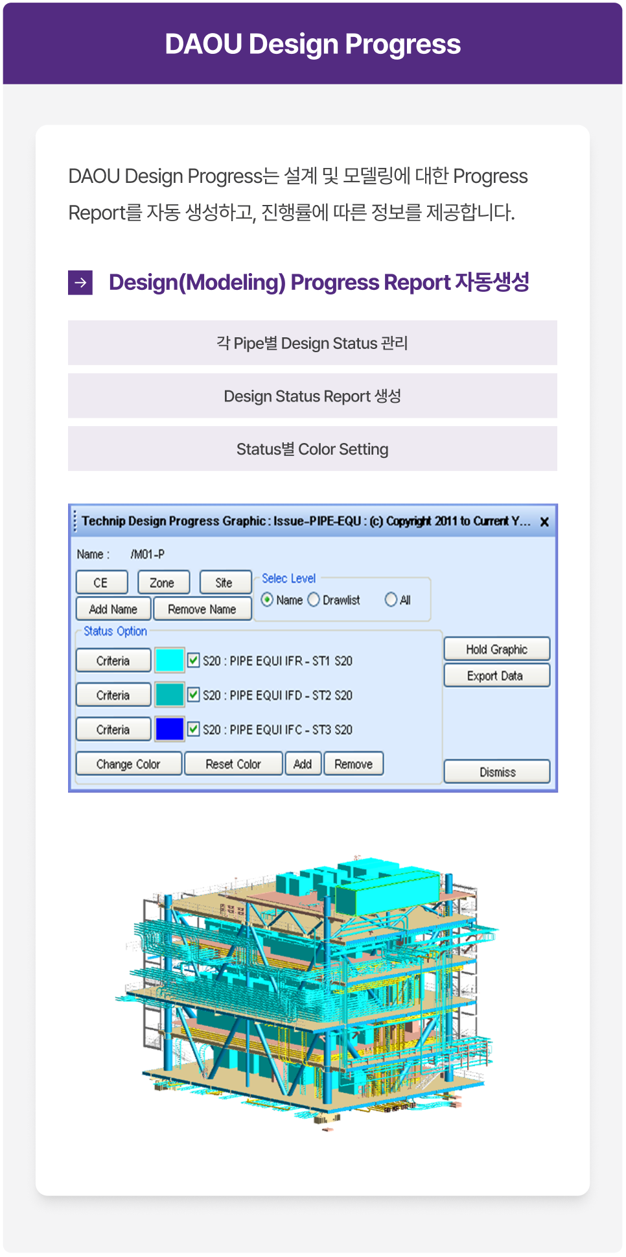Click the Add Name button
Screen dimensions: 626x1257
(x=113, y=609)
